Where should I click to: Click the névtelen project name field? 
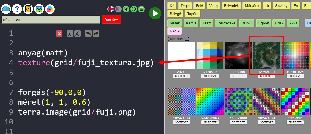(x=51, y=20)
